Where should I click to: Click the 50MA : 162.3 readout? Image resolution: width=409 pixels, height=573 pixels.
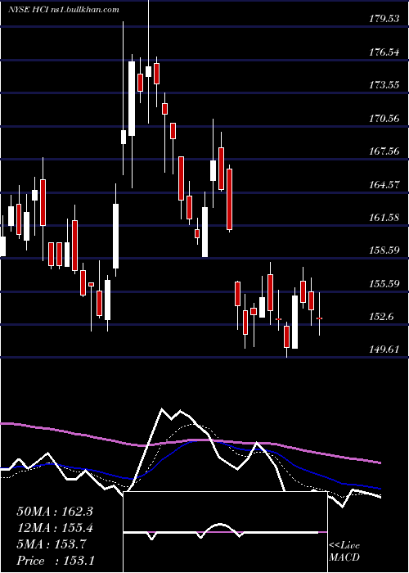tap(55, 512)
